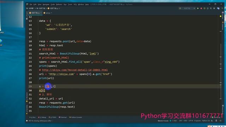Image resolution: width=226 pixels, height=127 pixels.
Task: Click the UTF-8 encoding selector
Action: 191,121
